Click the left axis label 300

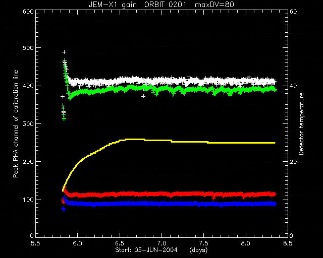28,124
